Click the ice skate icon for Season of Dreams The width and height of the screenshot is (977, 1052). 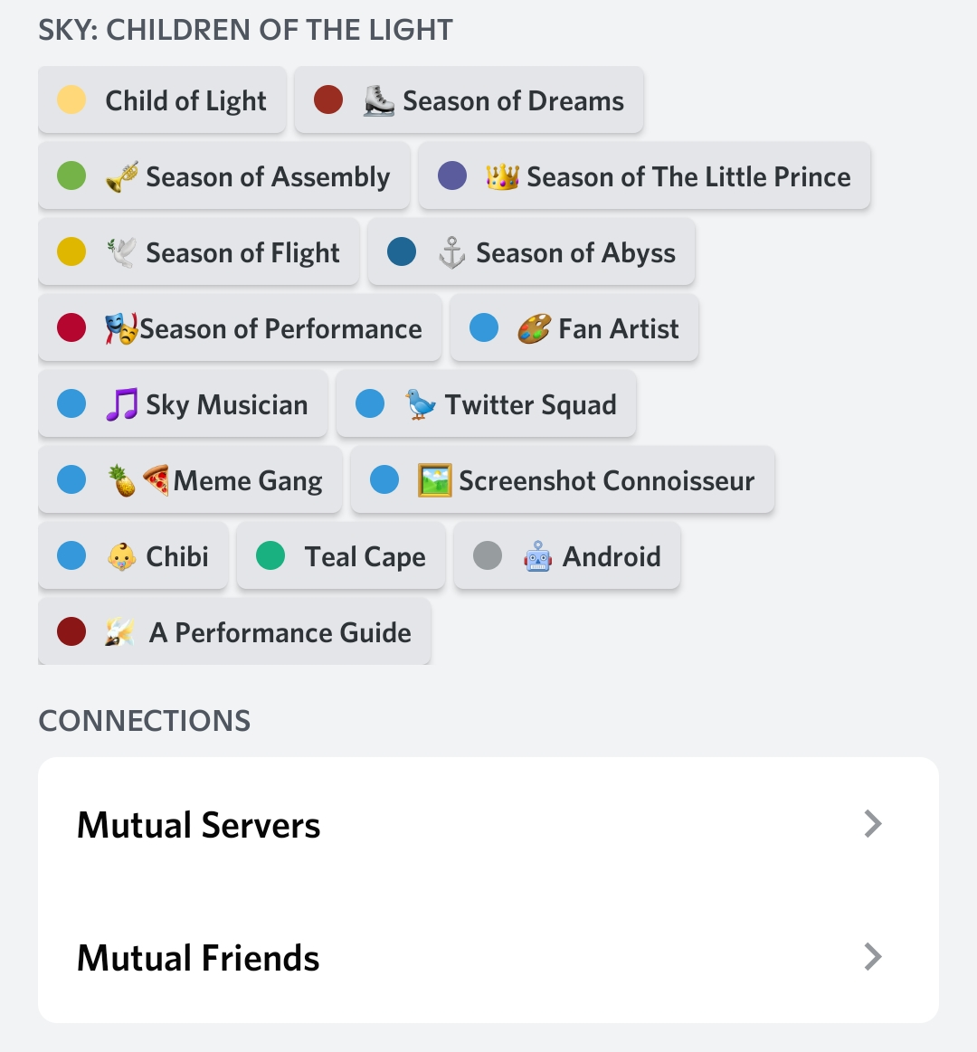point(379,100)
